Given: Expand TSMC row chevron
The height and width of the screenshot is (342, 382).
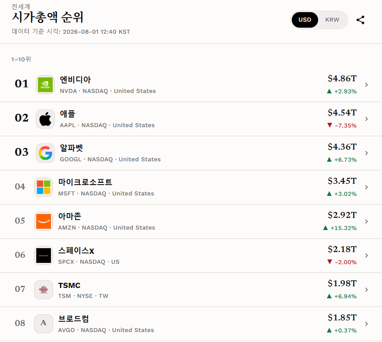Looking at the screenshot, I should tap(366, 290).
